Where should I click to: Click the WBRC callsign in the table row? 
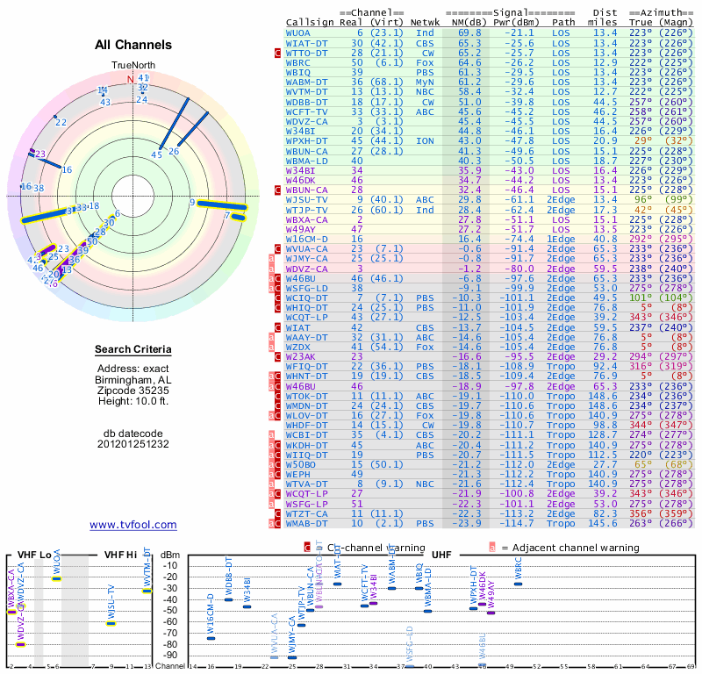pos(298,63)
